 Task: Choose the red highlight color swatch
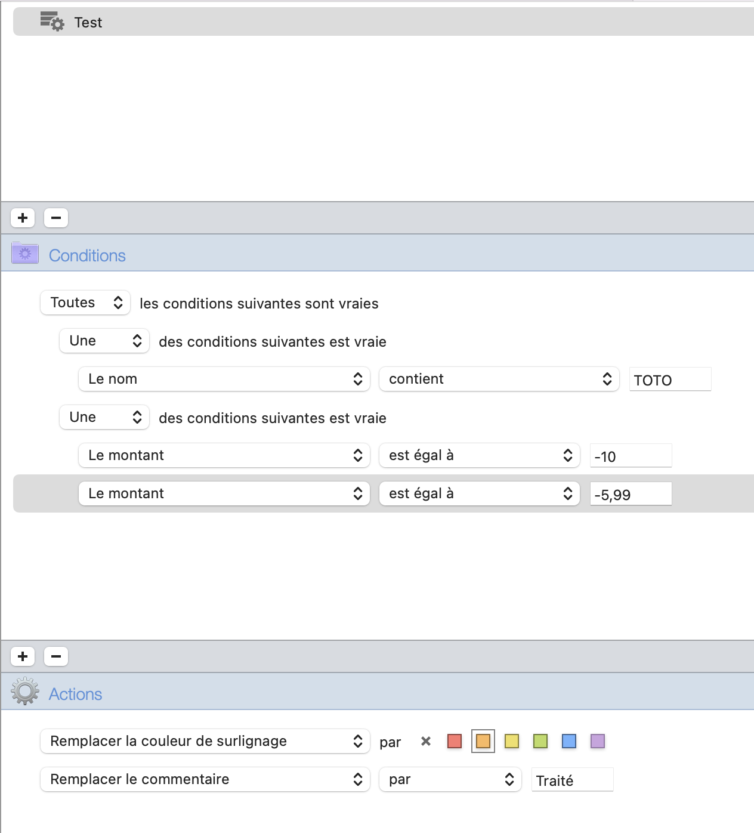coord(455,741)
